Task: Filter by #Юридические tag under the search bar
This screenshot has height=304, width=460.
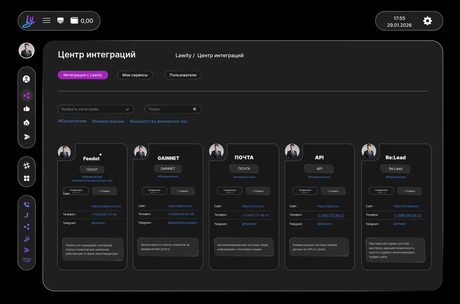Action: (72, 121)
